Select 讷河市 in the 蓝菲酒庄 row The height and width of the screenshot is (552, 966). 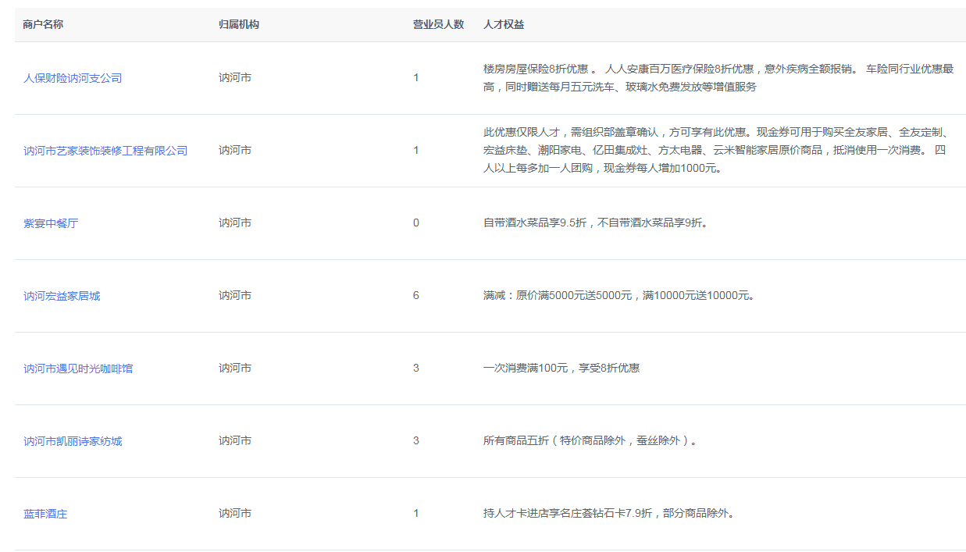point(235,513)
